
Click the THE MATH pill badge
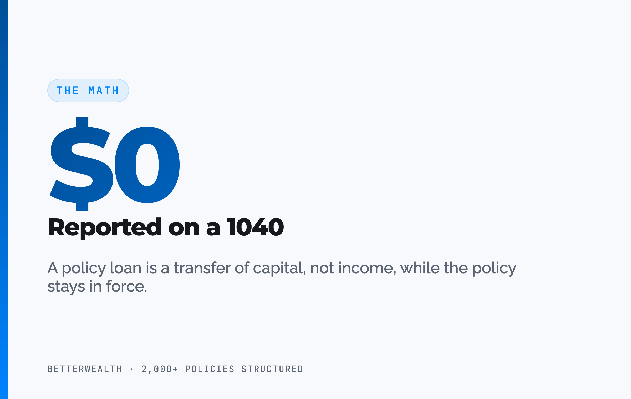point(88,90)
